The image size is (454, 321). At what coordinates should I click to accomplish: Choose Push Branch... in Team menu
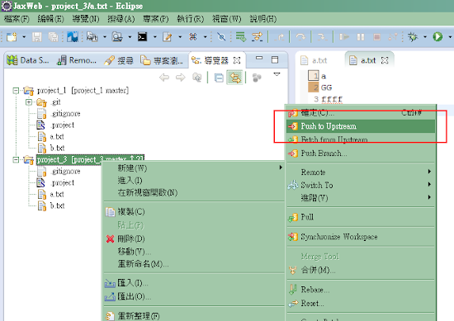coord(361,153)
